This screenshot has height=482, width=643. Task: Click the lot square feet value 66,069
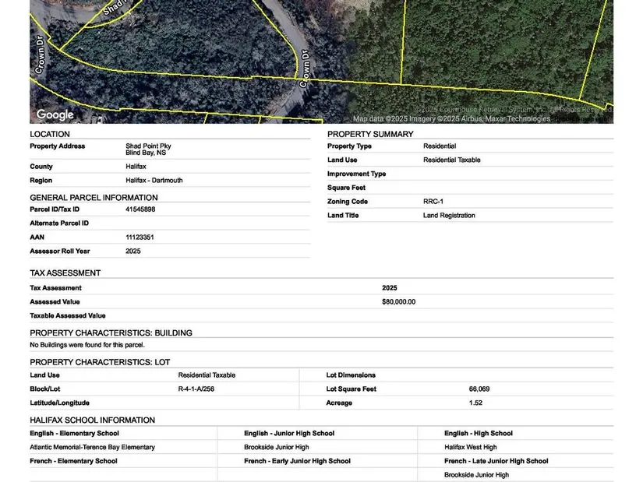click(479, 389)
